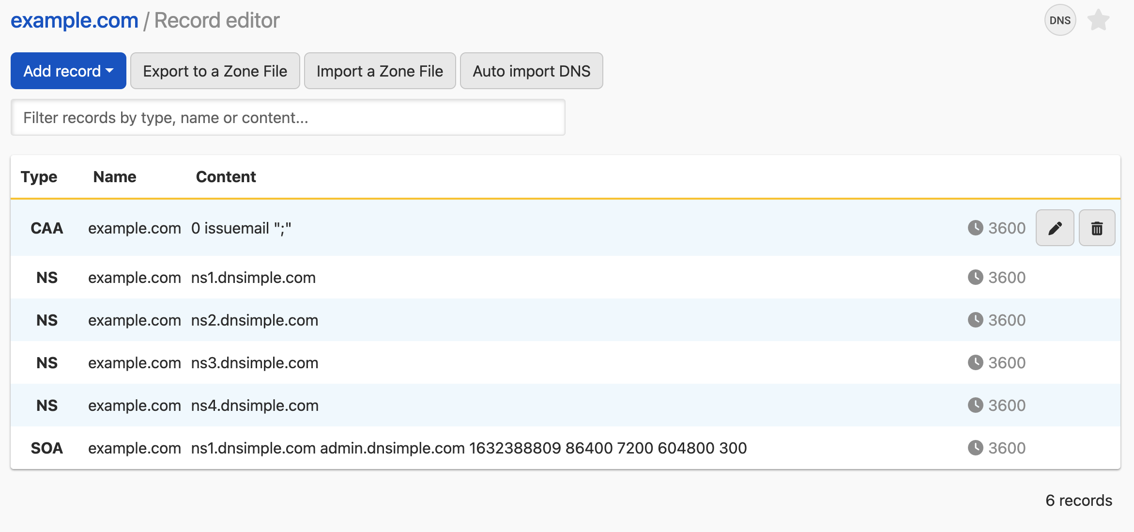Click the Content column header

click(226, 177)
